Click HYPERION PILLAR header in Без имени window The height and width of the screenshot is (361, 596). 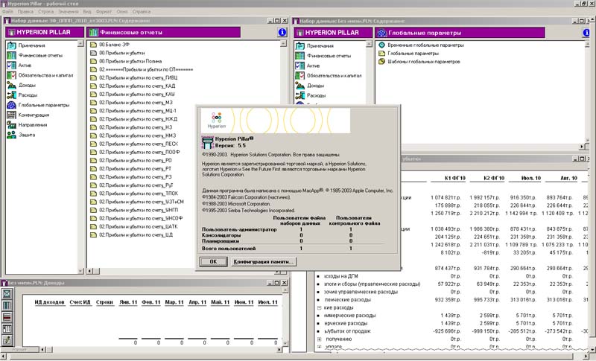[x=332, y=33]
